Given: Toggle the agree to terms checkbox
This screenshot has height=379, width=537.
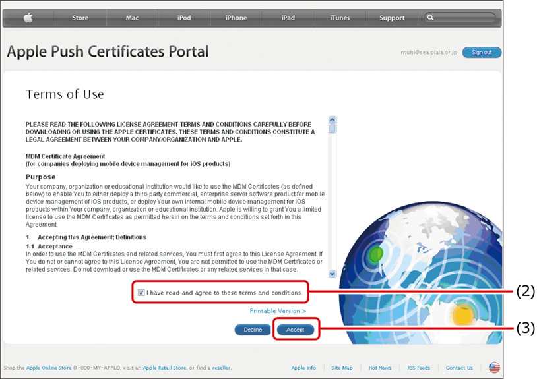Looking at the screenshot, I should point(141,293).
